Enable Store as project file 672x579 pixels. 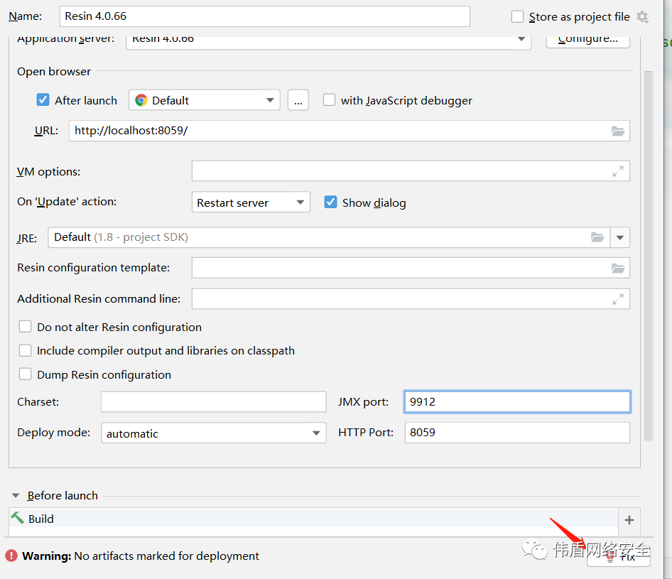click(517, 17)
